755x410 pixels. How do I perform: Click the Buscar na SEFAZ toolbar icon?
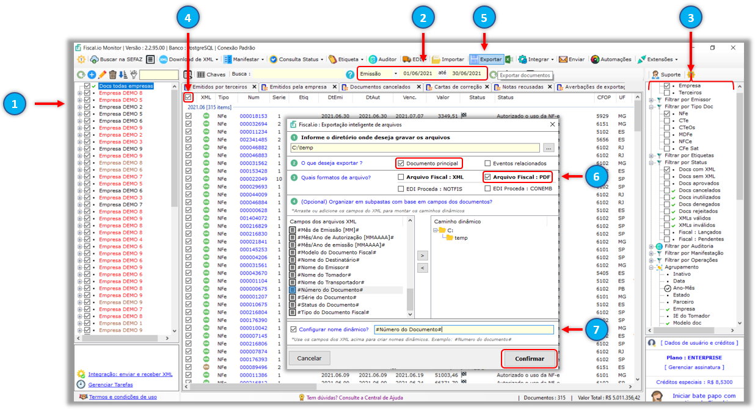click(95, 60)
